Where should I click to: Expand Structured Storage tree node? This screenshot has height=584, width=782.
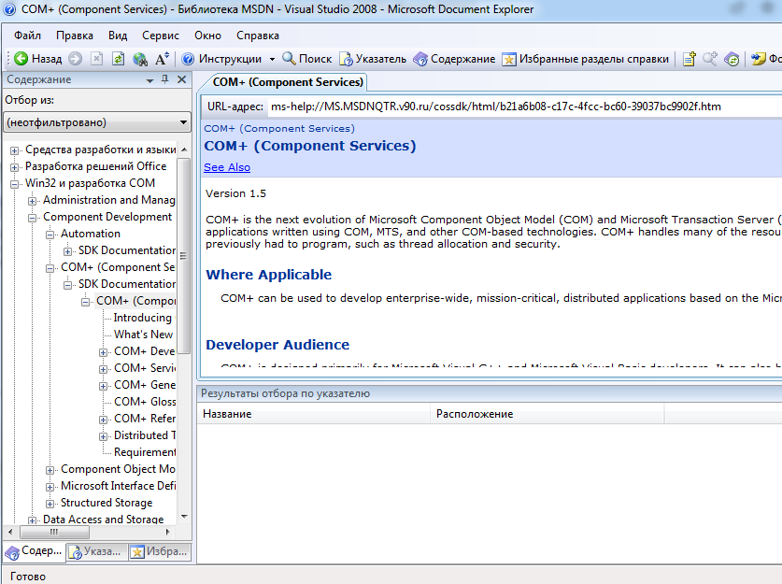click(x=50, y=504)
